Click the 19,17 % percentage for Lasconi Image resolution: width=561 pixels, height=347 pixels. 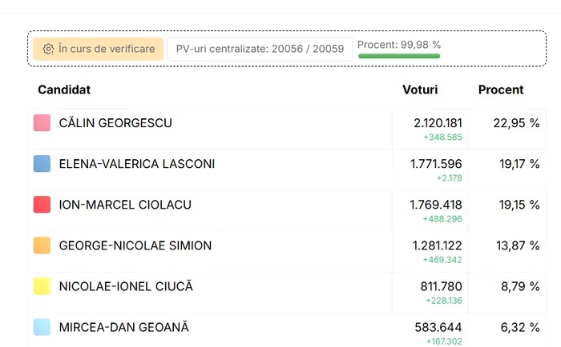[x=519, y=164]
